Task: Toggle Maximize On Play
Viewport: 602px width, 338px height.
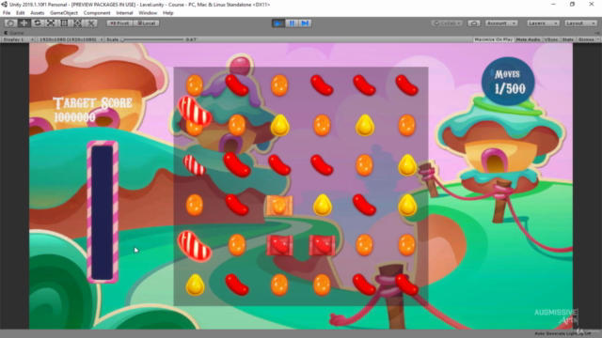Action: (x=493, y=39)
